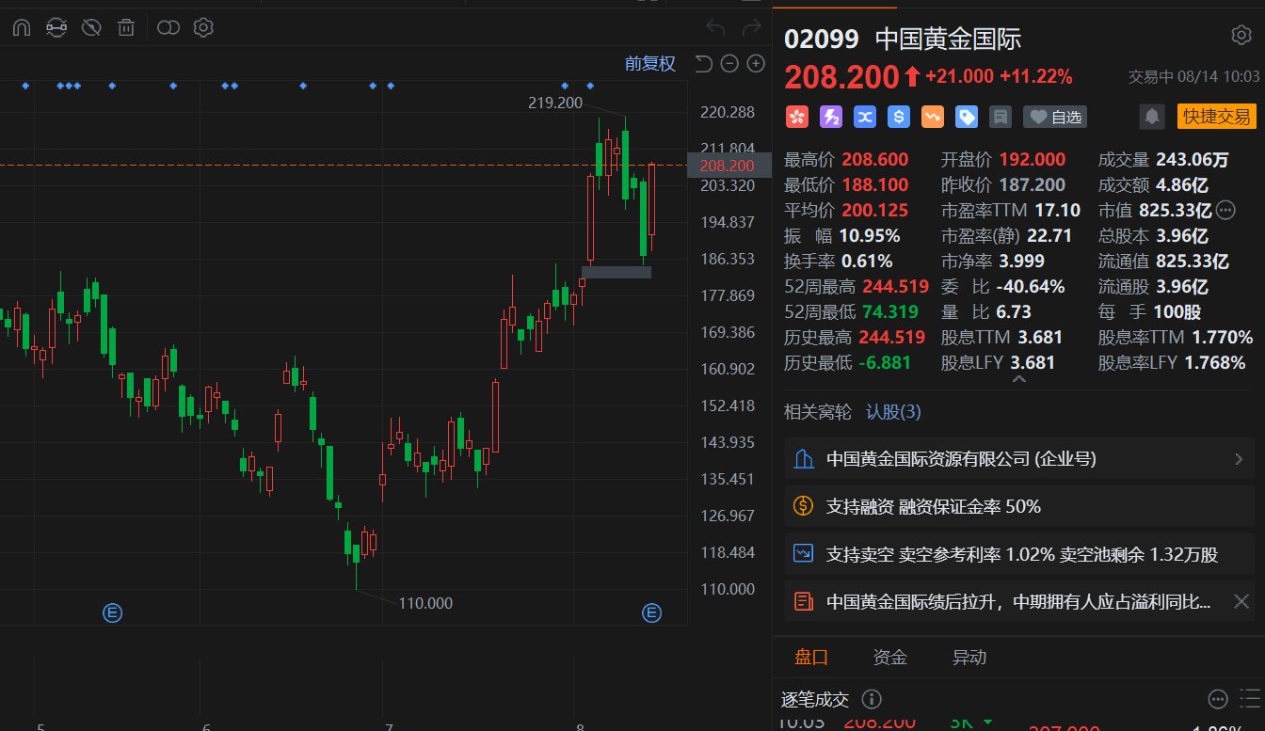The height and width of the screenshot is (731, 1265).
Task: Click the purple lightning badge icon
Action: pyautogui.click(x=831, y=117)
